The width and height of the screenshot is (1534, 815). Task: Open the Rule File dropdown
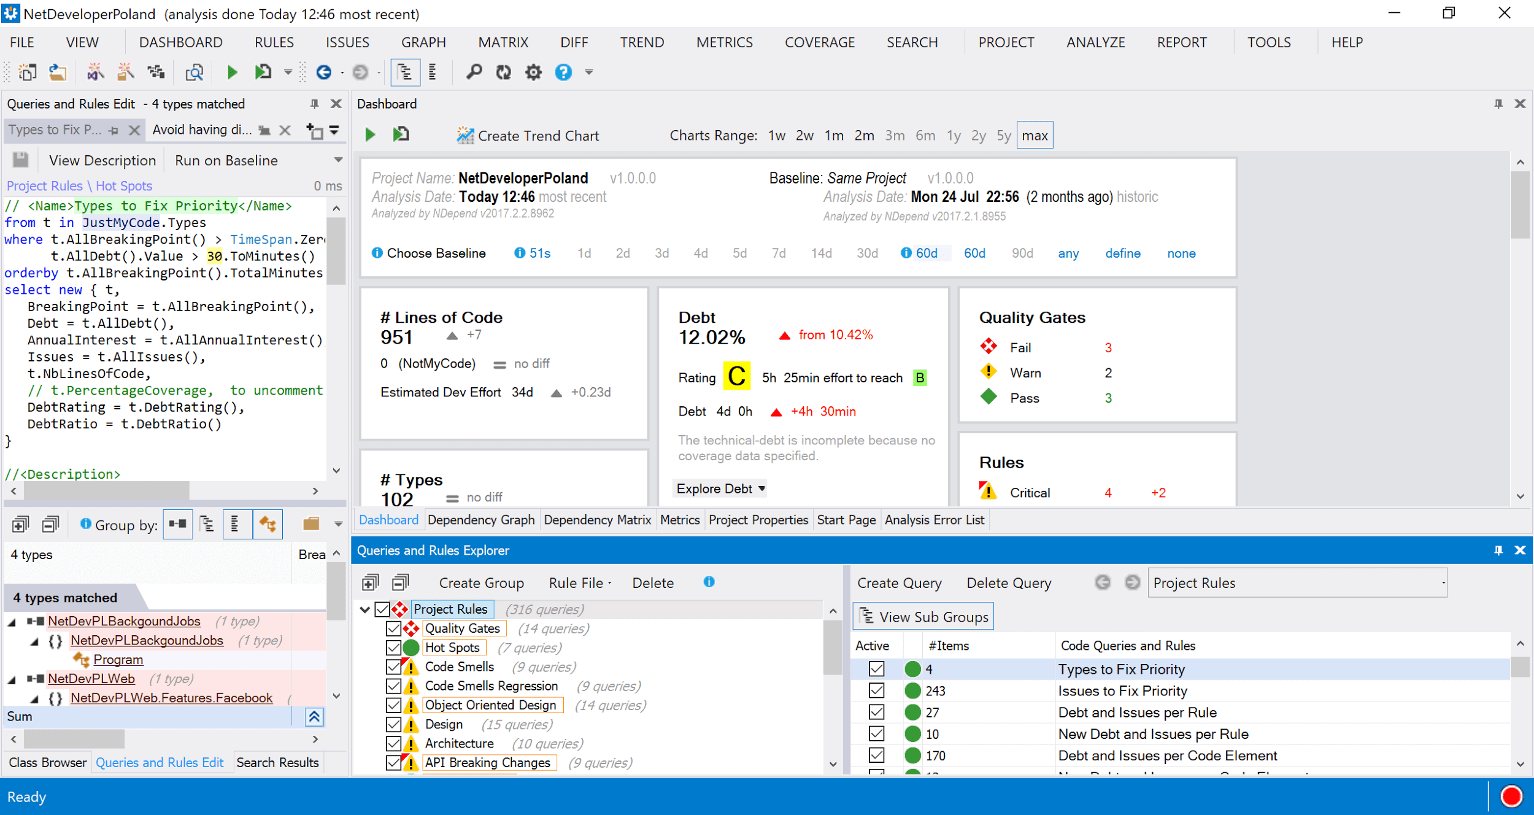click(x=580, y=583)
